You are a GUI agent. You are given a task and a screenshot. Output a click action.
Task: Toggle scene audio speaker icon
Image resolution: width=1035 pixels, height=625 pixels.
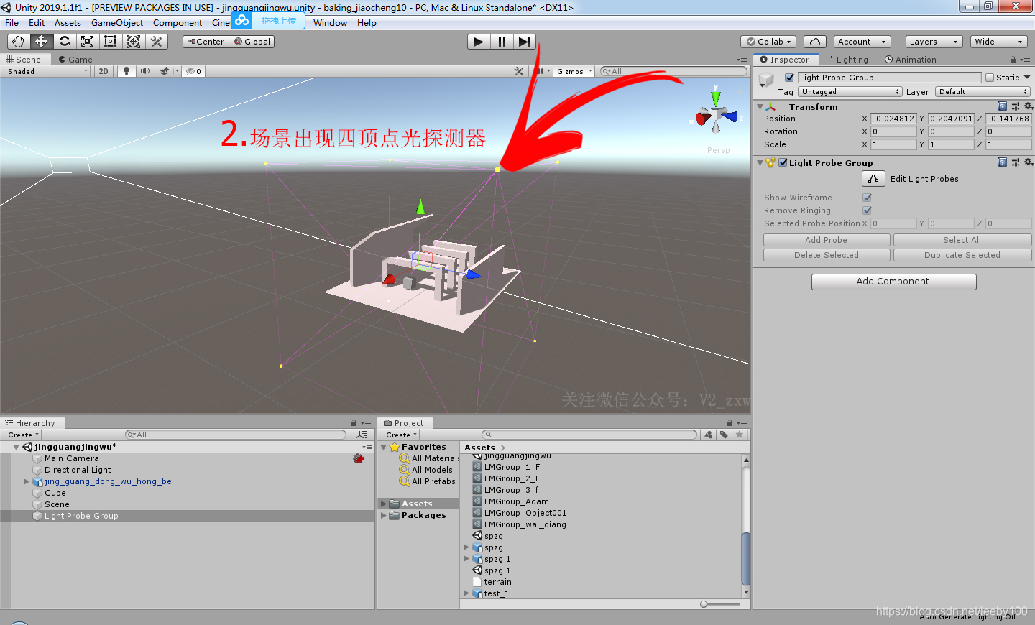[x=145, y=71]
